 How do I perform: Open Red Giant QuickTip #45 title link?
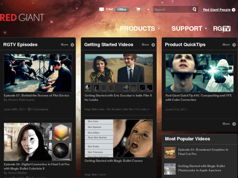(x=198, y=98)
